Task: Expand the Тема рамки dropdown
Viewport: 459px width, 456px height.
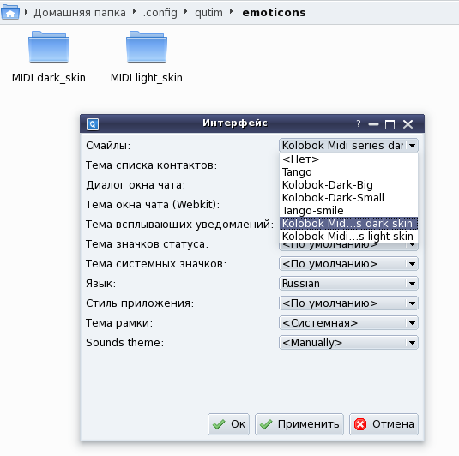Action: click(348, 323)
